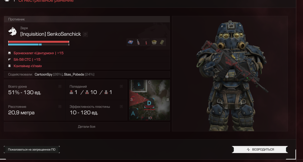Screen dimensions: 303x162
Task: Select capture point D on minimap
Action: 149,103
